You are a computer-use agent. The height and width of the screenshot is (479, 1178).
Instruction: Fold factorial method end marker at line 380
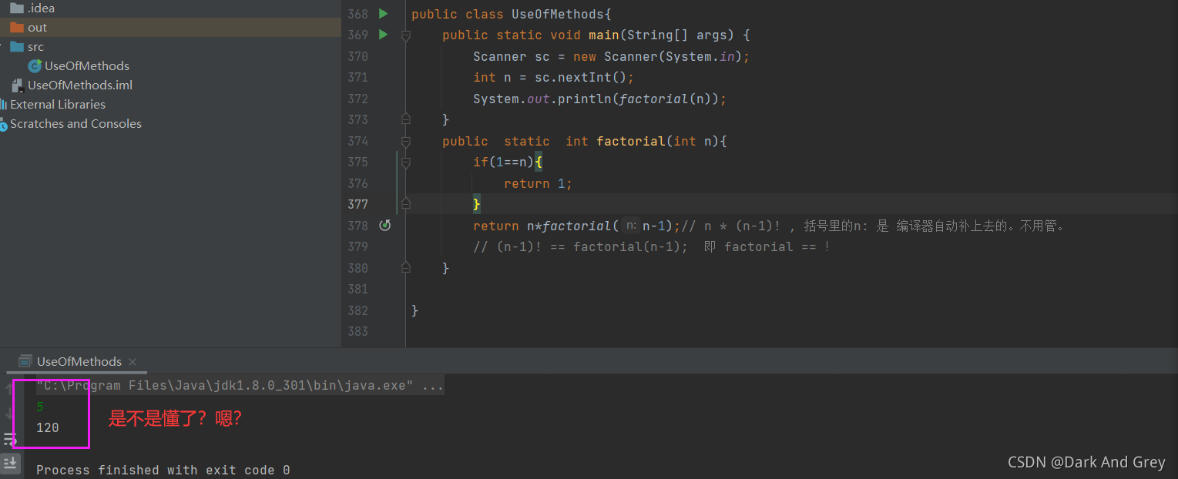405,267
